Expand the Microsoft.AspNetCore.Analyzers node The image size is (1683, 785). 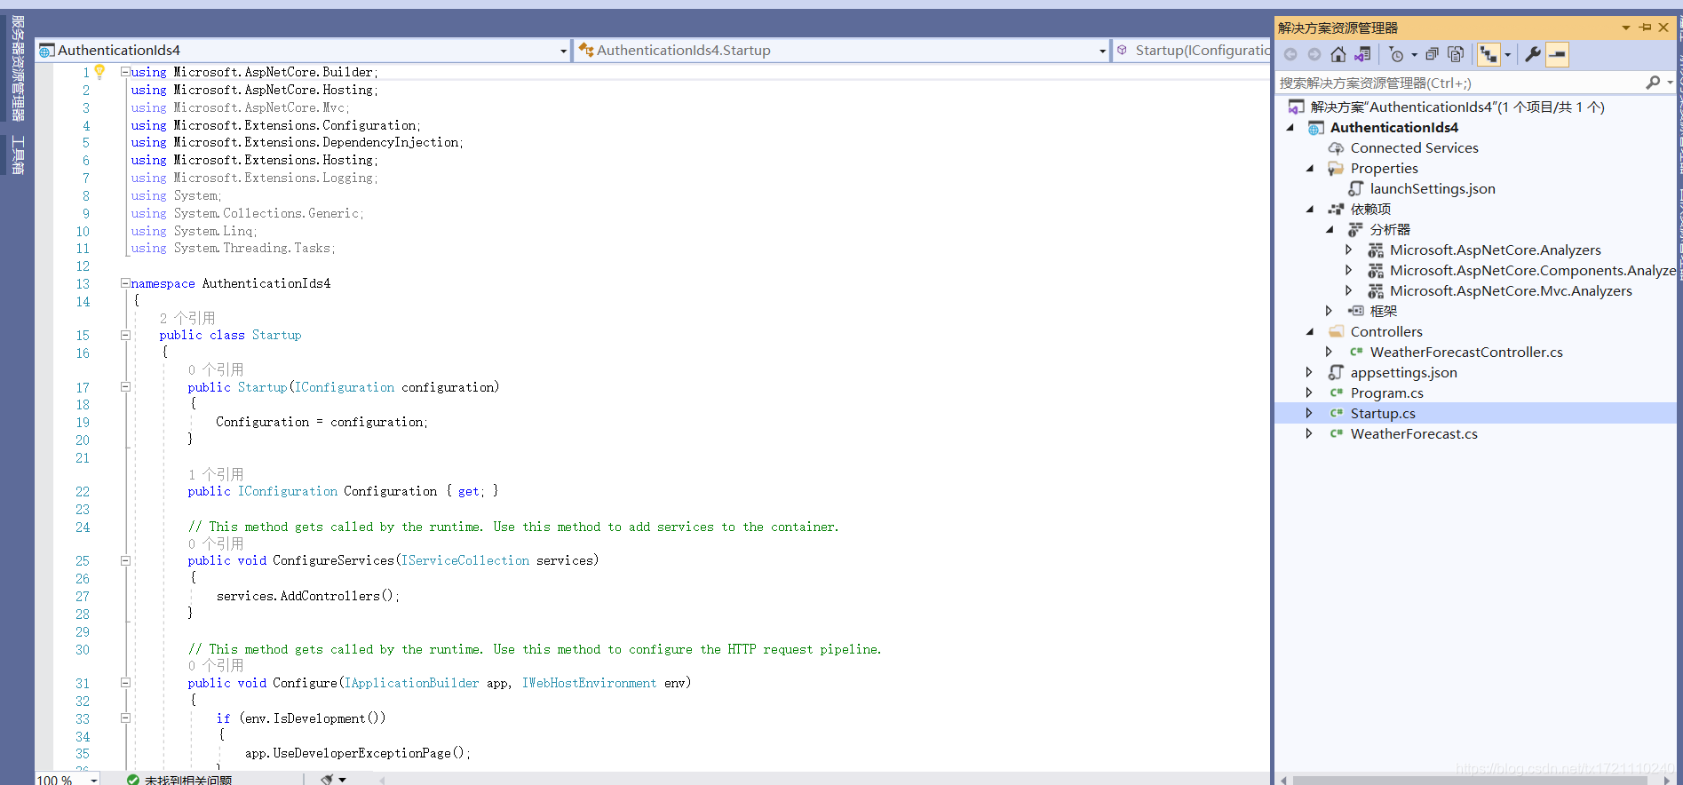click(1349, 250)
